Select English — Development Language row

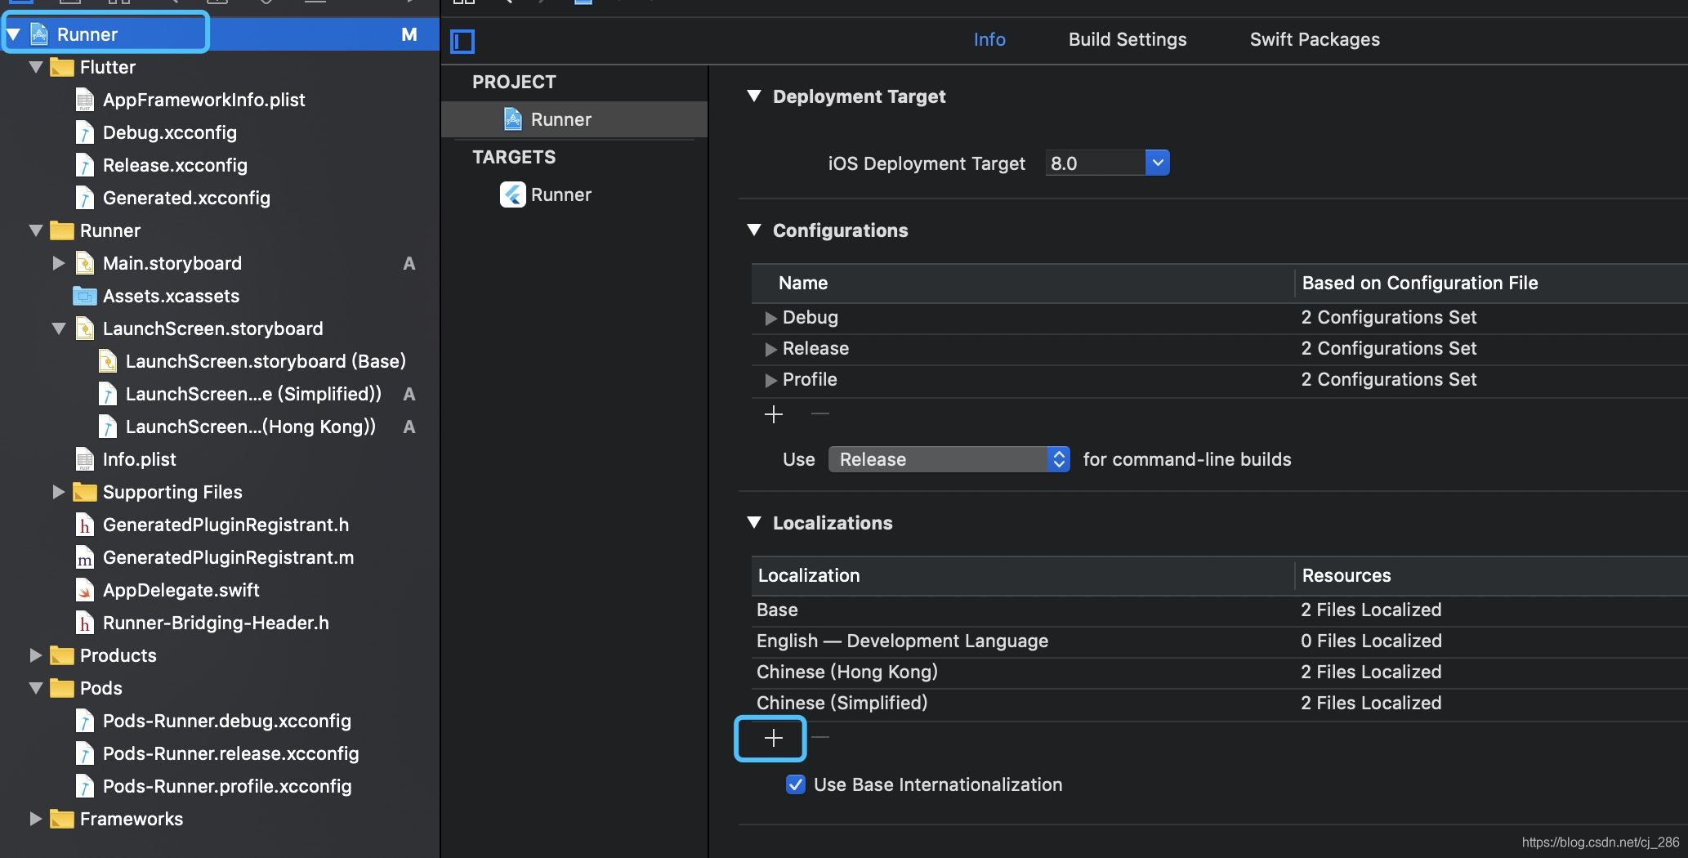pyautogui.click(x=1219, y=641)
